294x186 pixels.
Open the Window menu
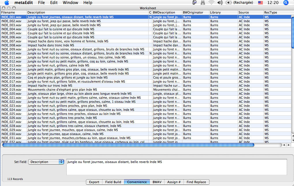click(70, 3)
